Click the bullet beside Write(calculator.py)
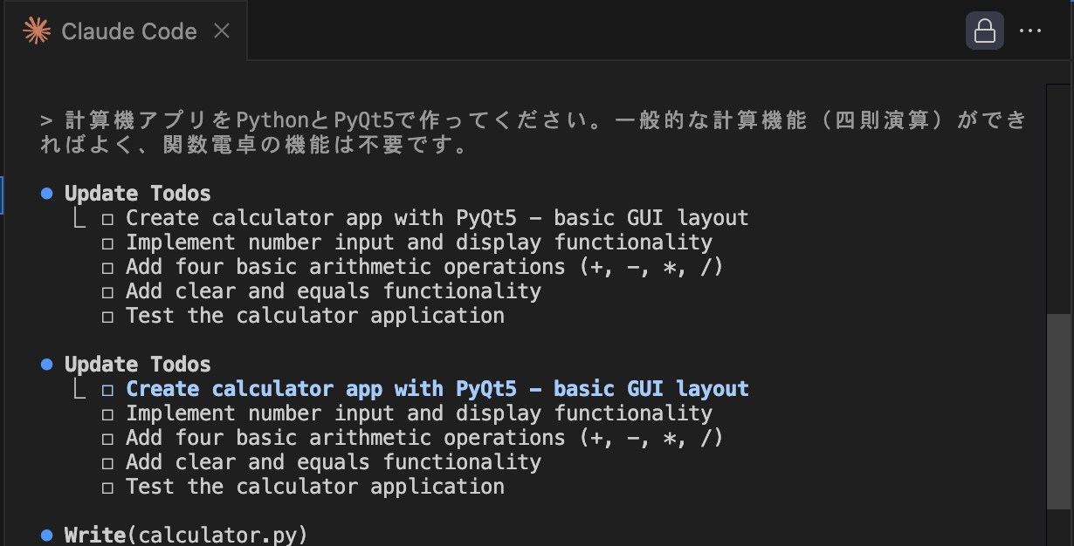 tap(45, 534)
